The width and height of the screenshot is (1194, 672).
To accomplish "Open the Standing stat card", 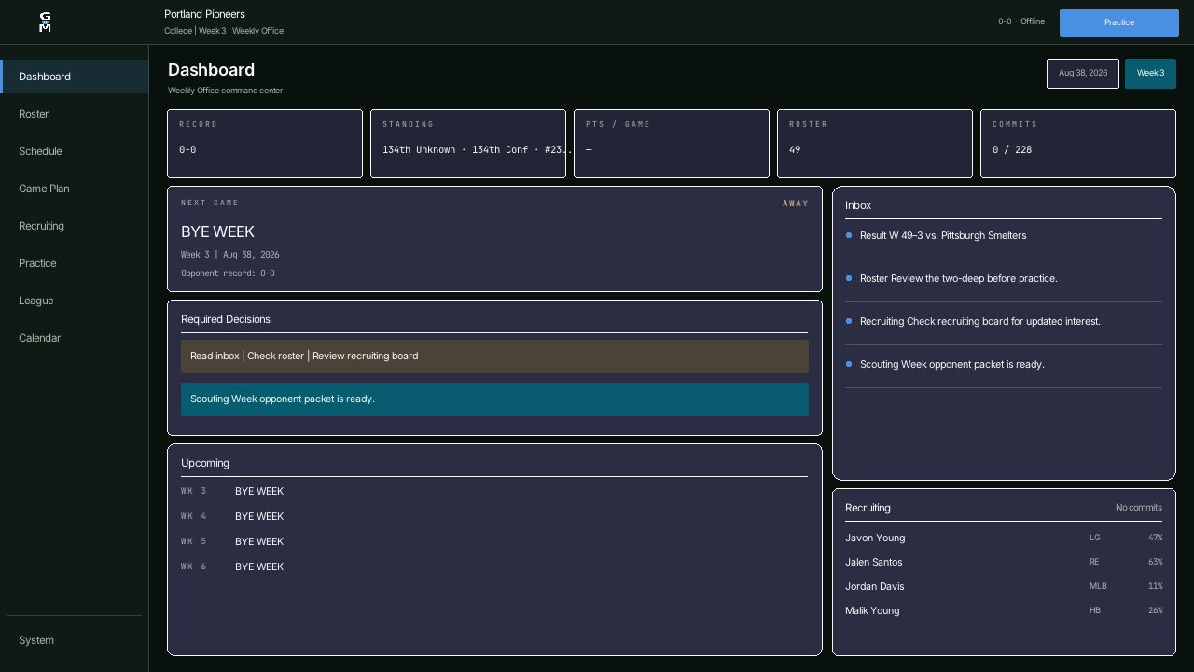I will [468, 144].
